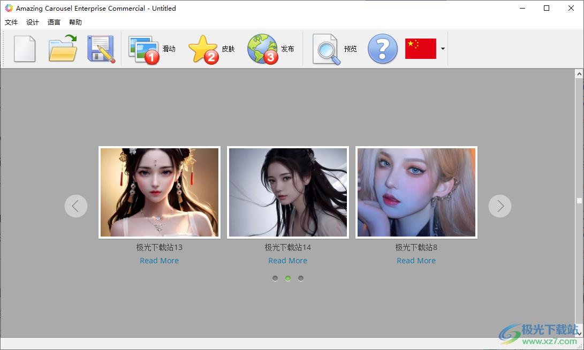This screenshot has height=350, width=584.
Task: Open the 设计 menu
Action: (32, 22)
